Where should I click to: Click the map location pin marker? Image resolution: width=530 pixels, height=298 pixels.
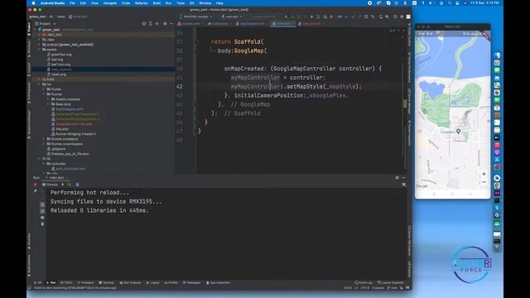[458, 132]
